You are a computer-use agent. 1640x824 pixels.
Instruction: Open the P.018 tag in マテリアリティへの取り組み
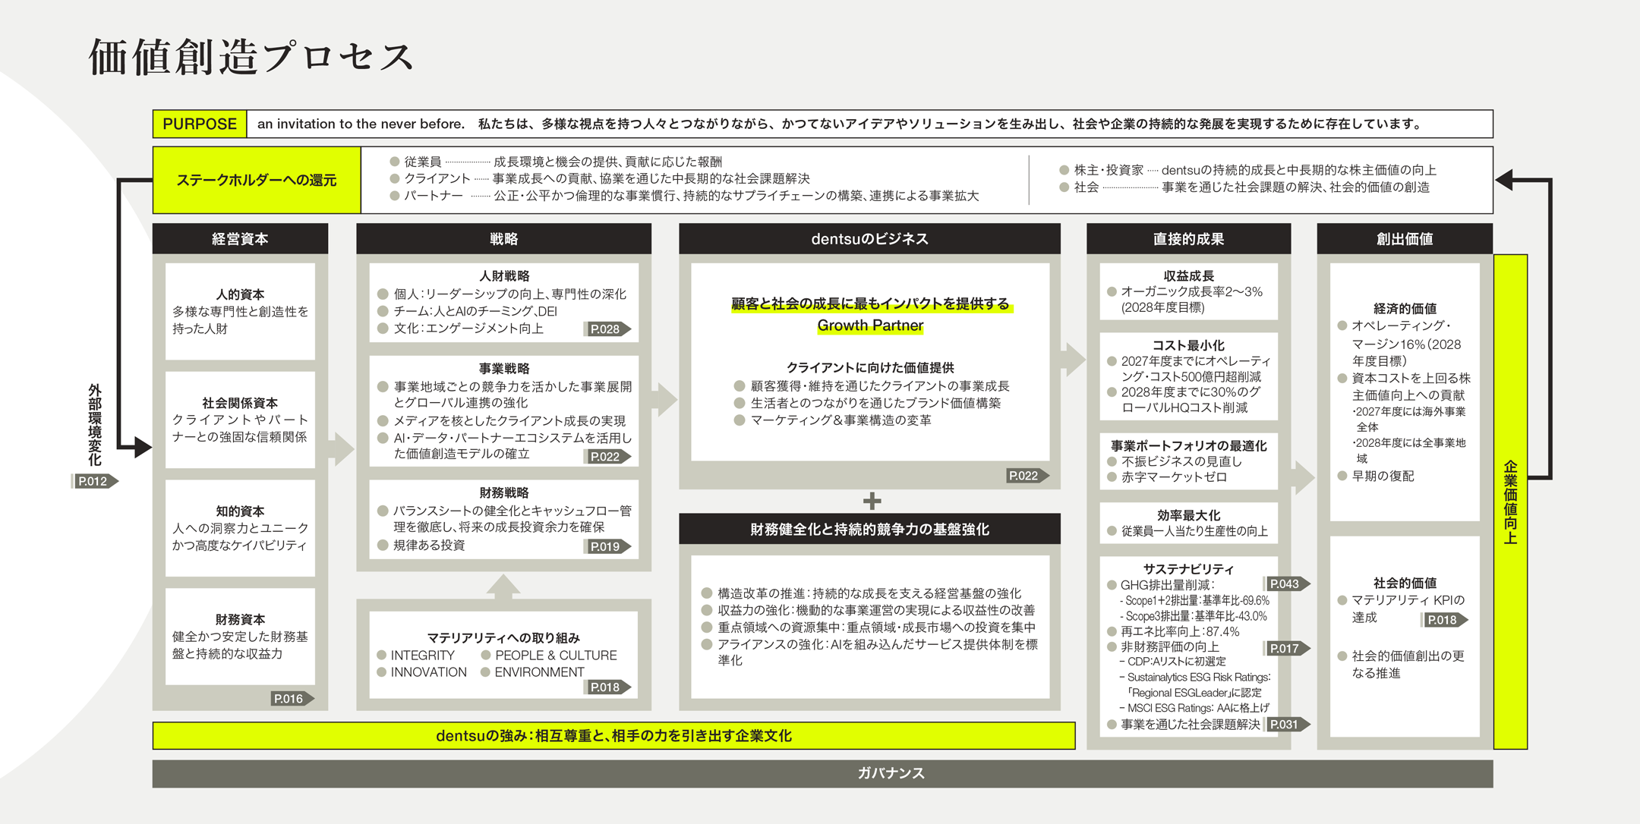[x=607, y=687]
